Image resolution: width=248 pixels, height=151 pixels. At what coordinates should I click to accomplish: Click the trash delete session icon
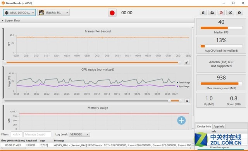point(203,13)
